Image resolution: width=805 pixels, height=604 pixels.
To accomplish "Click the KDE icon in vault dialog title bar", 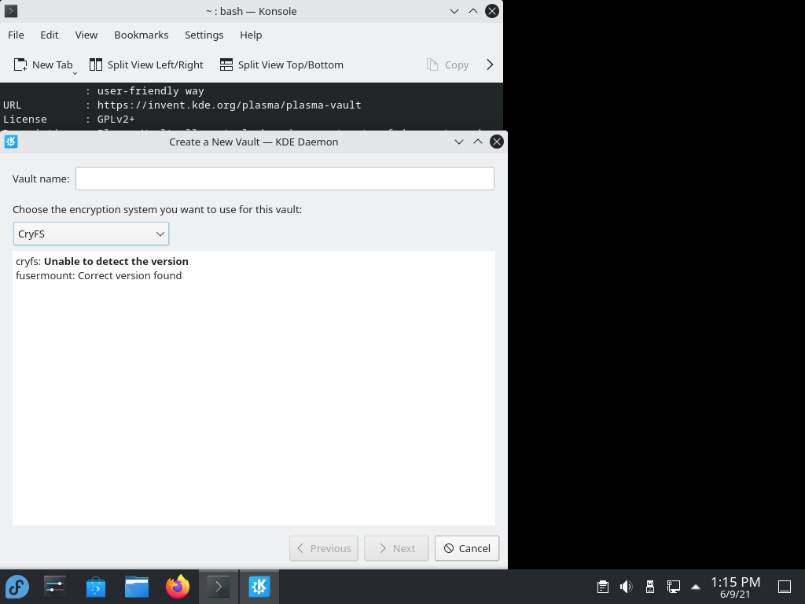I will (x=11, y=142).
